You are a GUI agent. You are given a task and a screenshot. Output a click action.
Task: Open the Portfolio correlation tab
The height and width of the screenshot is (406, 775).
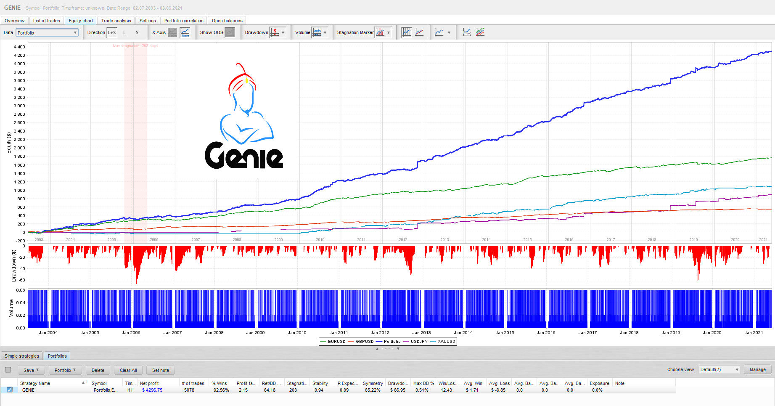point(184,21)
